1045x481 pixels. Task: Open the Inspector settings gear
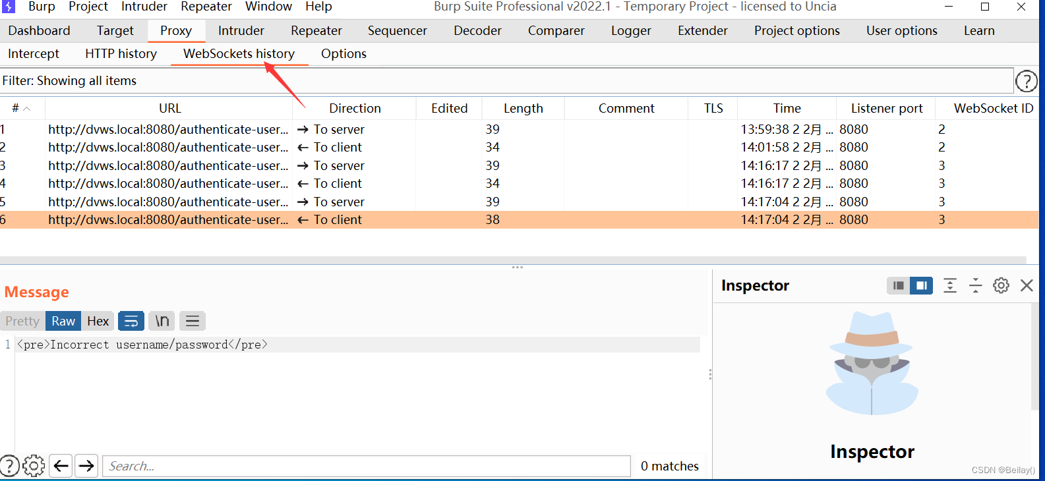pos(1001,285)
